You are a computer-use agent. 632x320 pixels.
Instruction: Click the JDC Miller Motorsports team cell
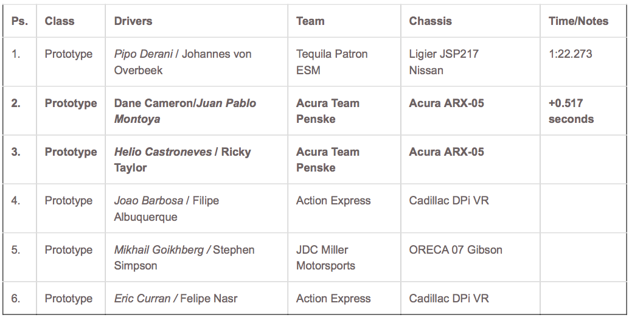tap(325, 257)
